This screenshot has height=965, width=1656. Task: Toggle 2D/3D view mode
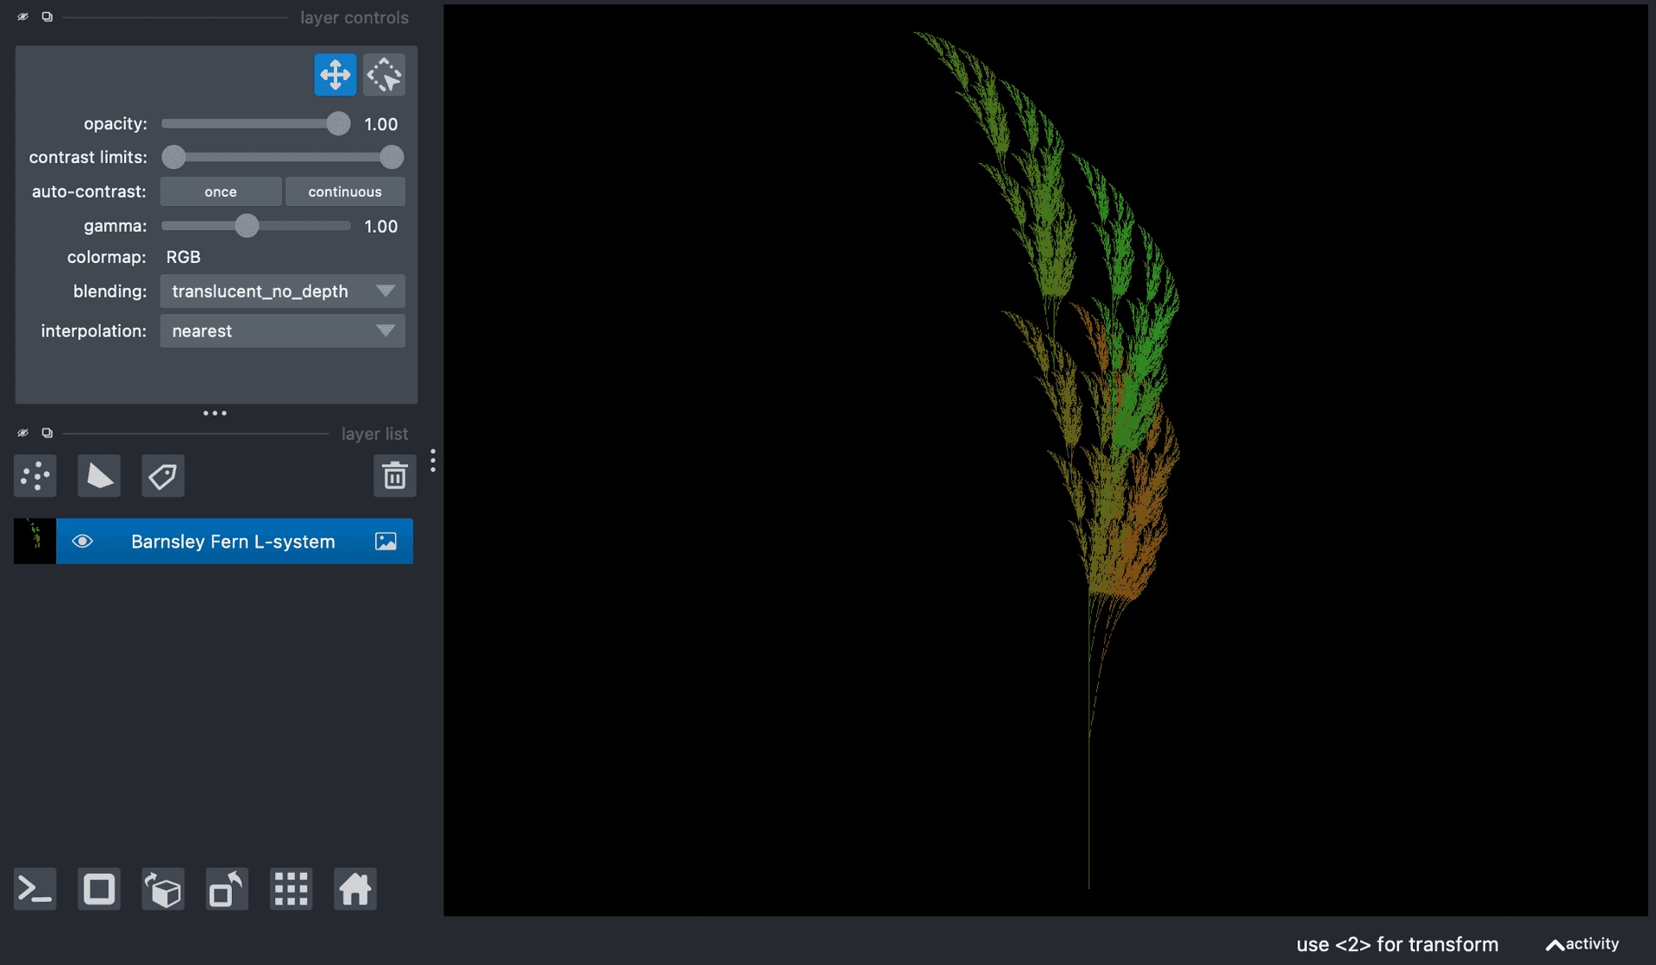click(99, 888)
